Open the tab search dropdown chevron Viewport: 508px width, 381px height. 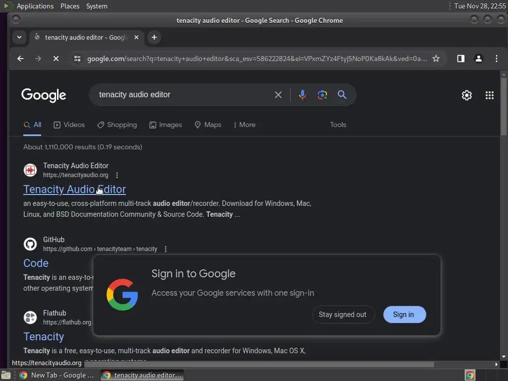point(19,37)
